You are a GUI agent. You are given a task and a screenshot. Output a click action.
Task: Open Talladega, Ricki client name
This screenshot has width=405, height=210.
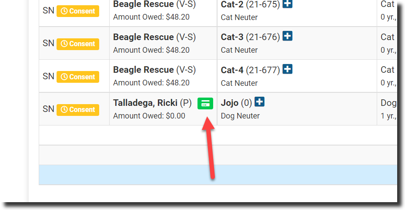[145, 103]
